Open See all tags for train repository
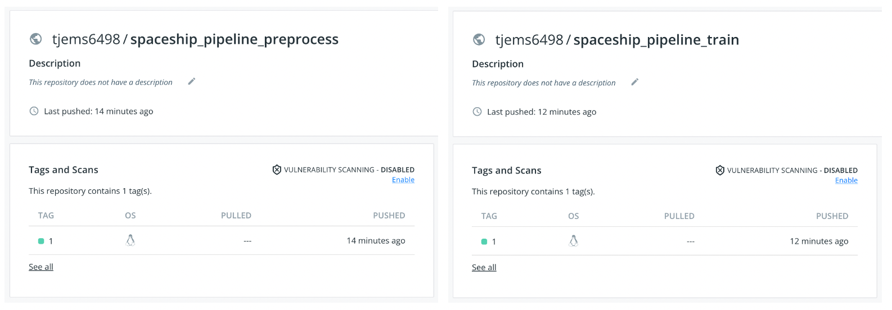The height and width of the screenshot is (310, 892). [484, 267]
